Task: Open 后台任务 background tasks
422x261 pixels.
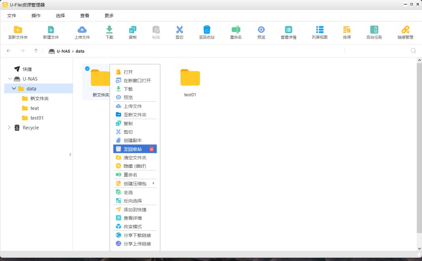Action: (374, 30)
